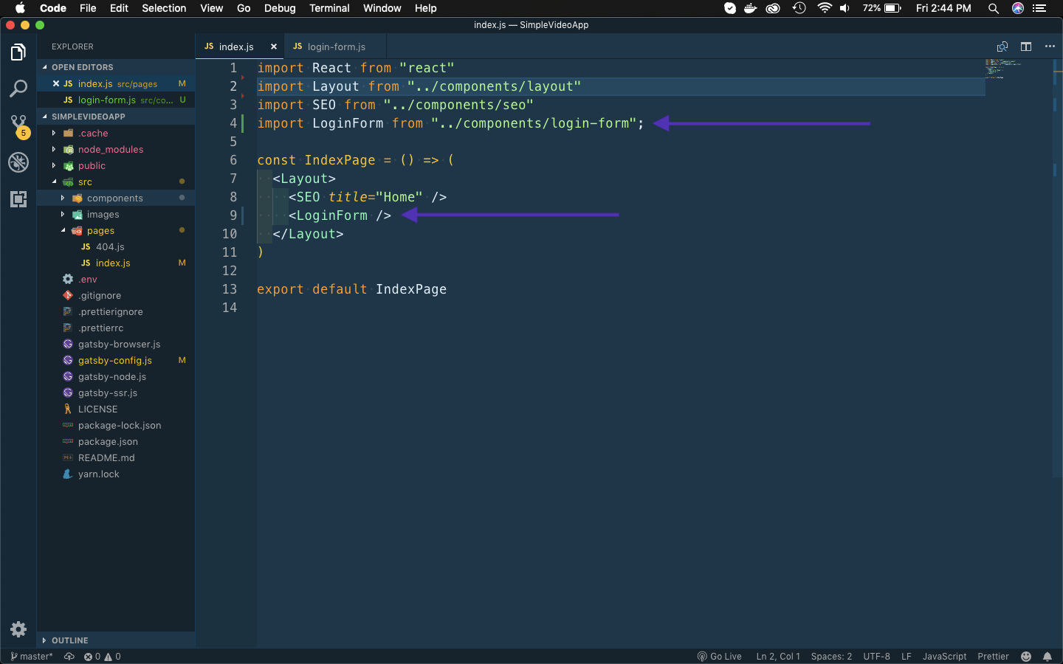This screenshot has height=664, width=1063.
Task: Open index.js under pages folder
Action: click(x=116, y=263)
